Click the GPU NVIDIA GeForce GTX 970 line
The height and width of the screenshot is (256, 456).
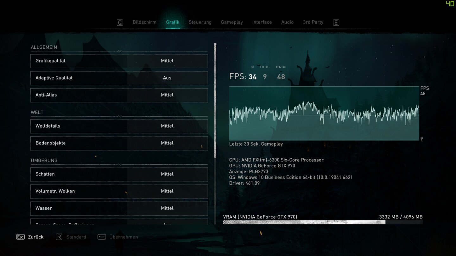[262, 166]
